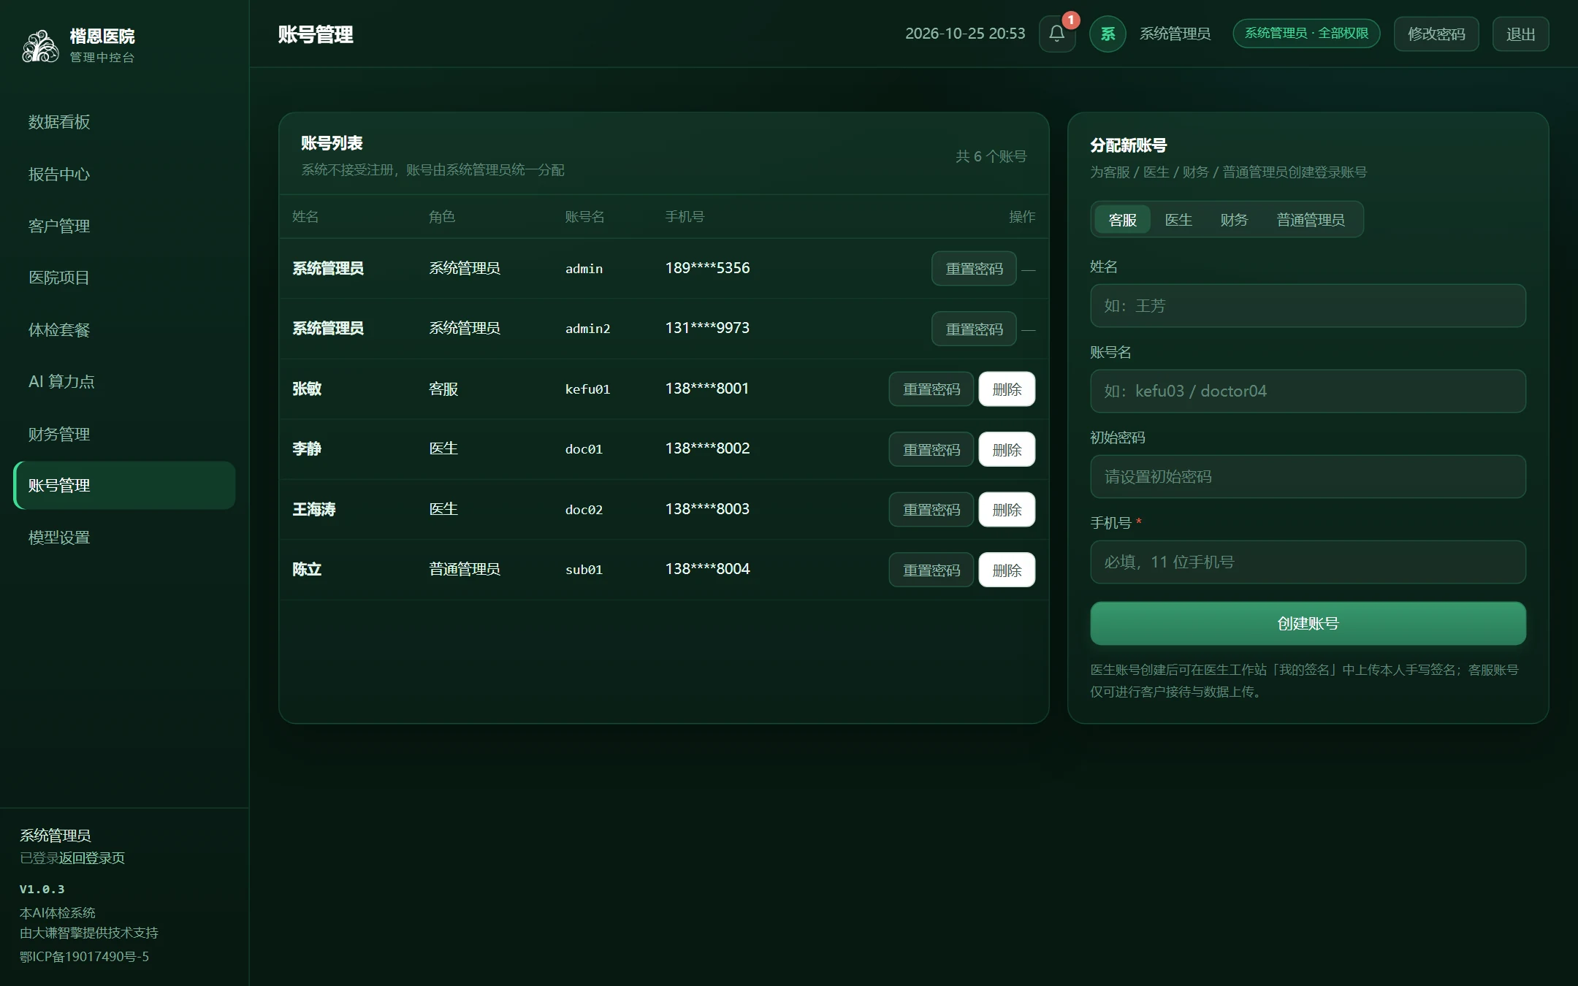The width and height of the screenshot is (1578, 986).
Task: Open the notification bell icon
Action: (x=1056, y=34)
